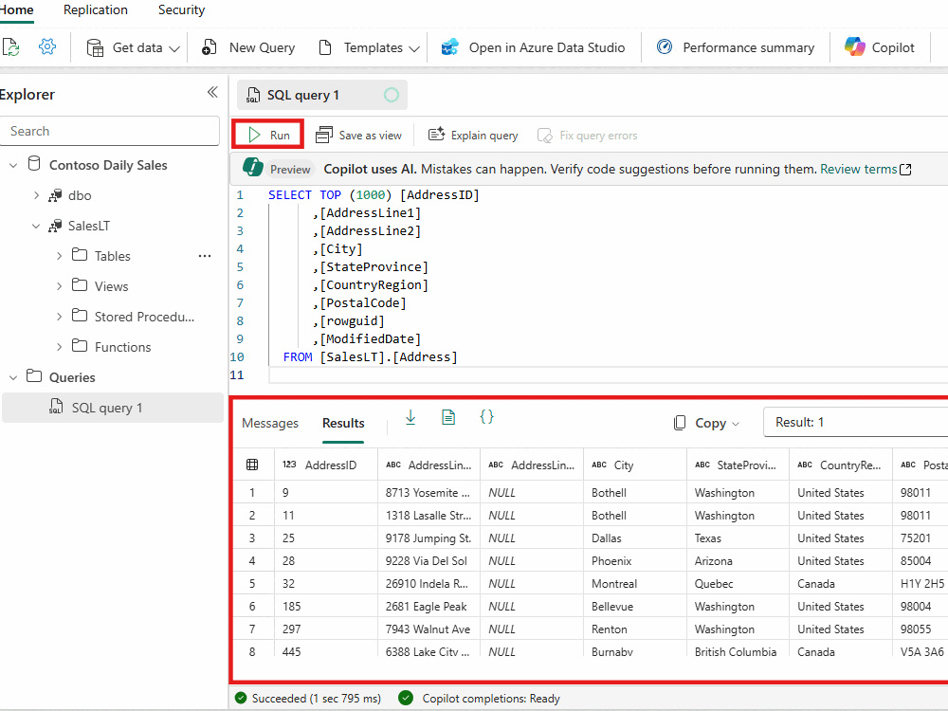Select AddressID value 185
Image resolution: width=948 pixels, height=711 pixels.
(x=326, y=606)
